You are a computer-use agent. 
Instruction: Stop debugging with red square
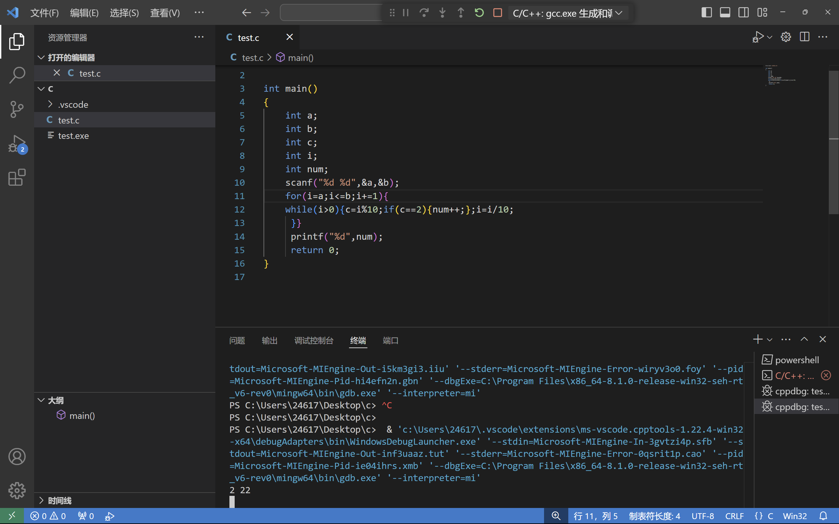pos(498,13)
